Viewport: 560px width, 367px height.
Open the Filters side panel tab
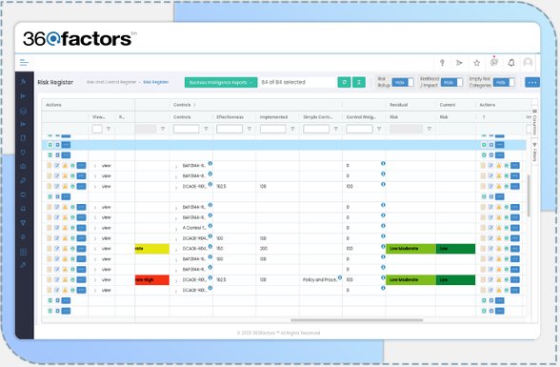(x=534, y=152)
